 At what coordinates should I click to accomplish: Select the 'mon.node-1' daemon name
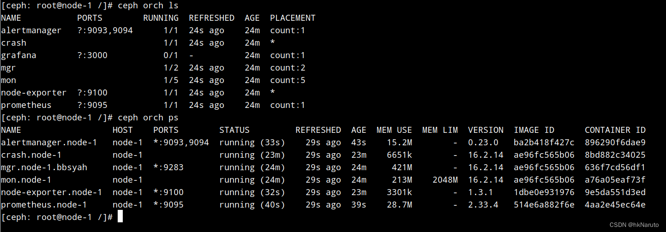(26, 180)
